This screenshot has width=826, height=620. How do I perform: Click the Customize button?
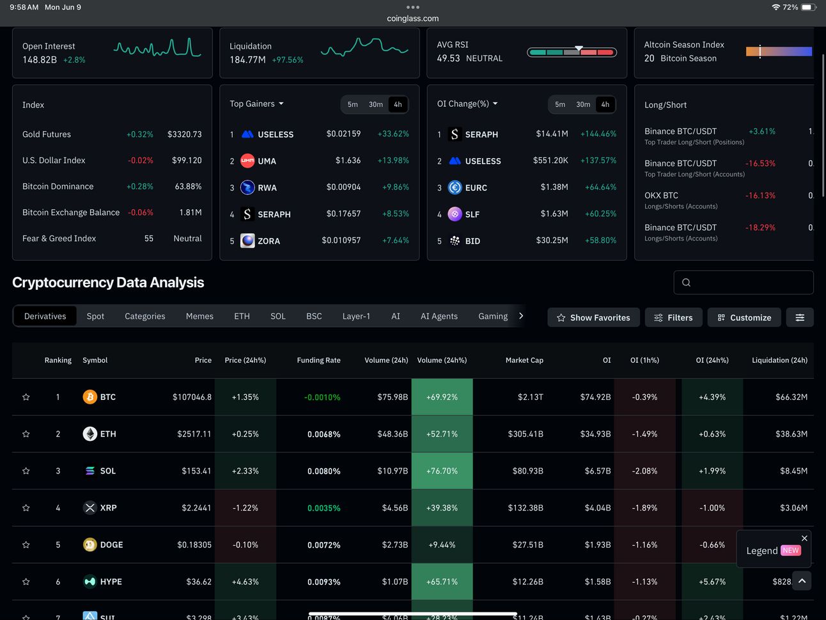pyautogui.click(x=744, y=317)
